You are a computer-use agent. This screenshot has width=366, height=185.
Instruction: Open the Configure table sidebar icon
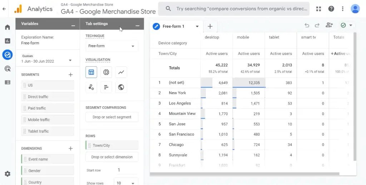click(8, 82)
